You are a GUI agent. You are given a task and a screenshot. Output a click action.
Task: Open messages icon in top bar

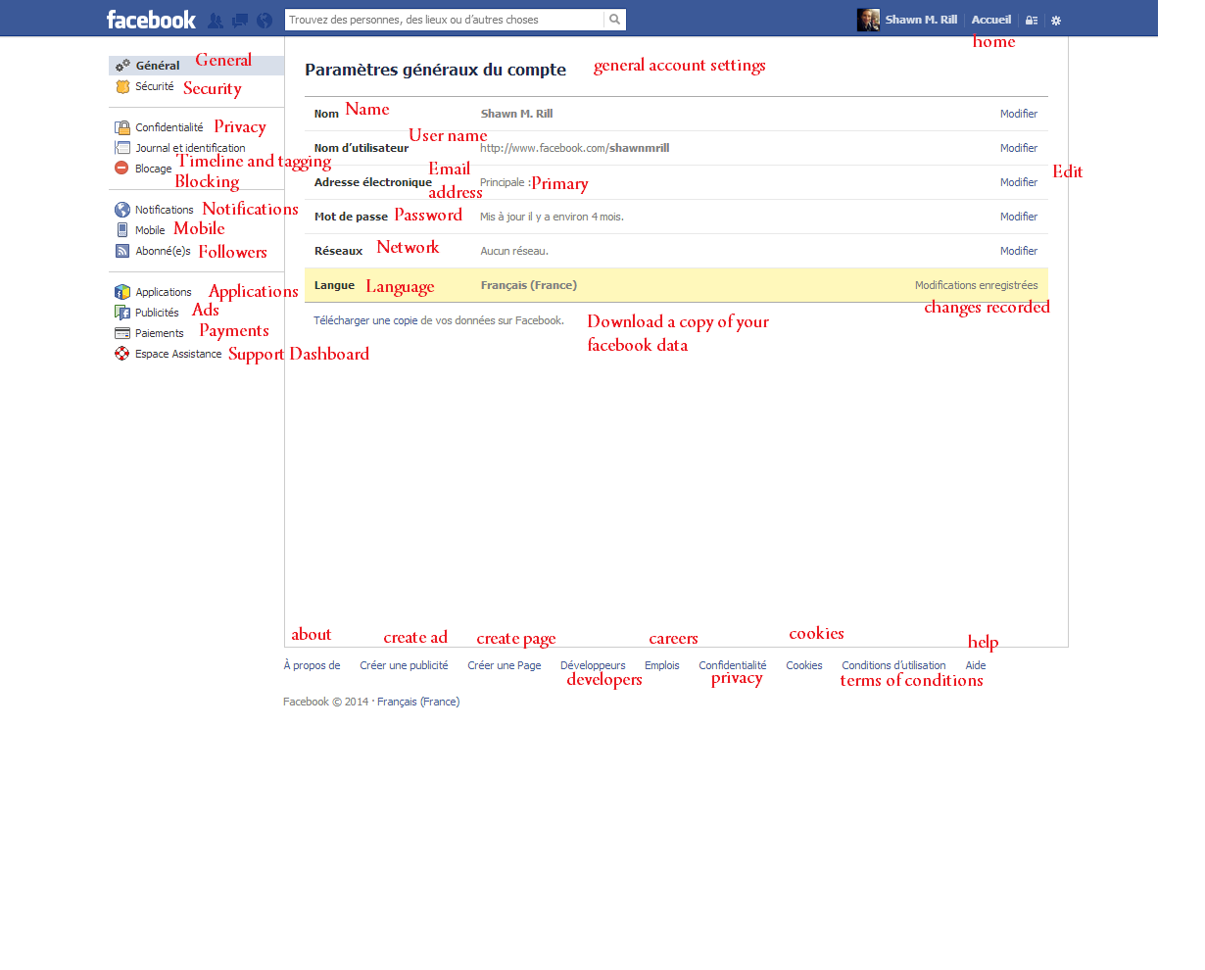coord(240,20)
